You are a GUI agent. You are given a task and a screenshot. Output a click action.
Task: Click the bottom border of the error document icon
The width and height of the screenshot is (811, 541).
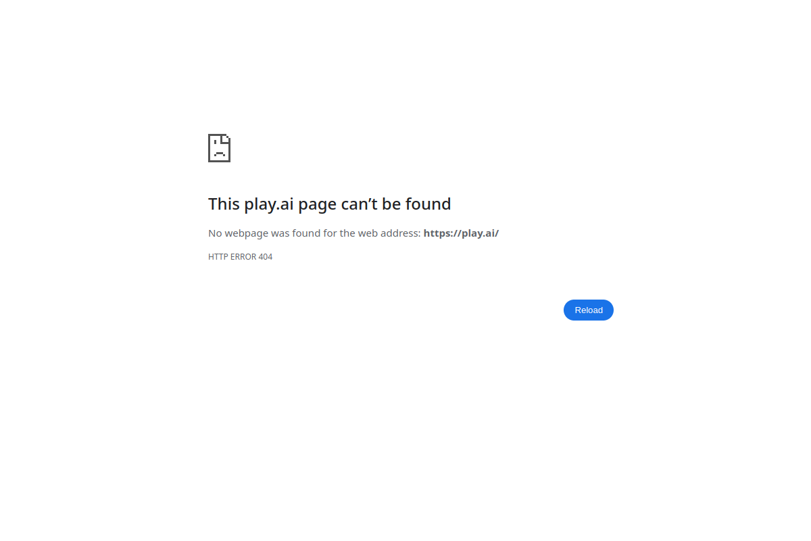[x=219, y=161]
